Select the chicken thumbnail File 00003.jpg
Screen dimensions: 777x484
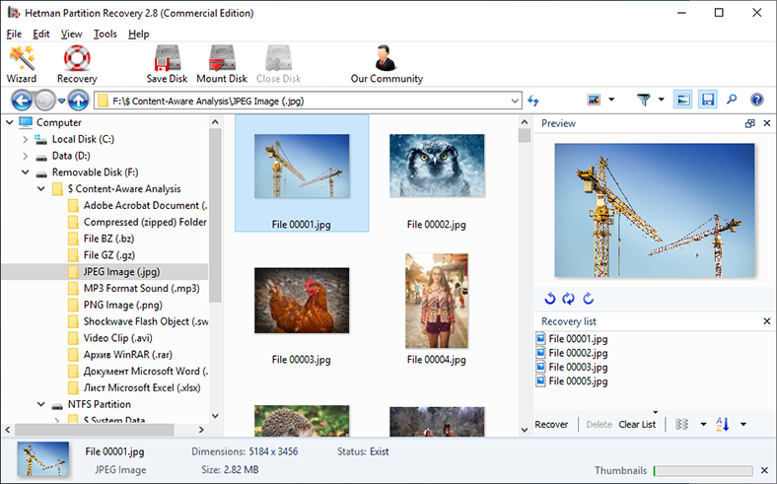[302, 301]
